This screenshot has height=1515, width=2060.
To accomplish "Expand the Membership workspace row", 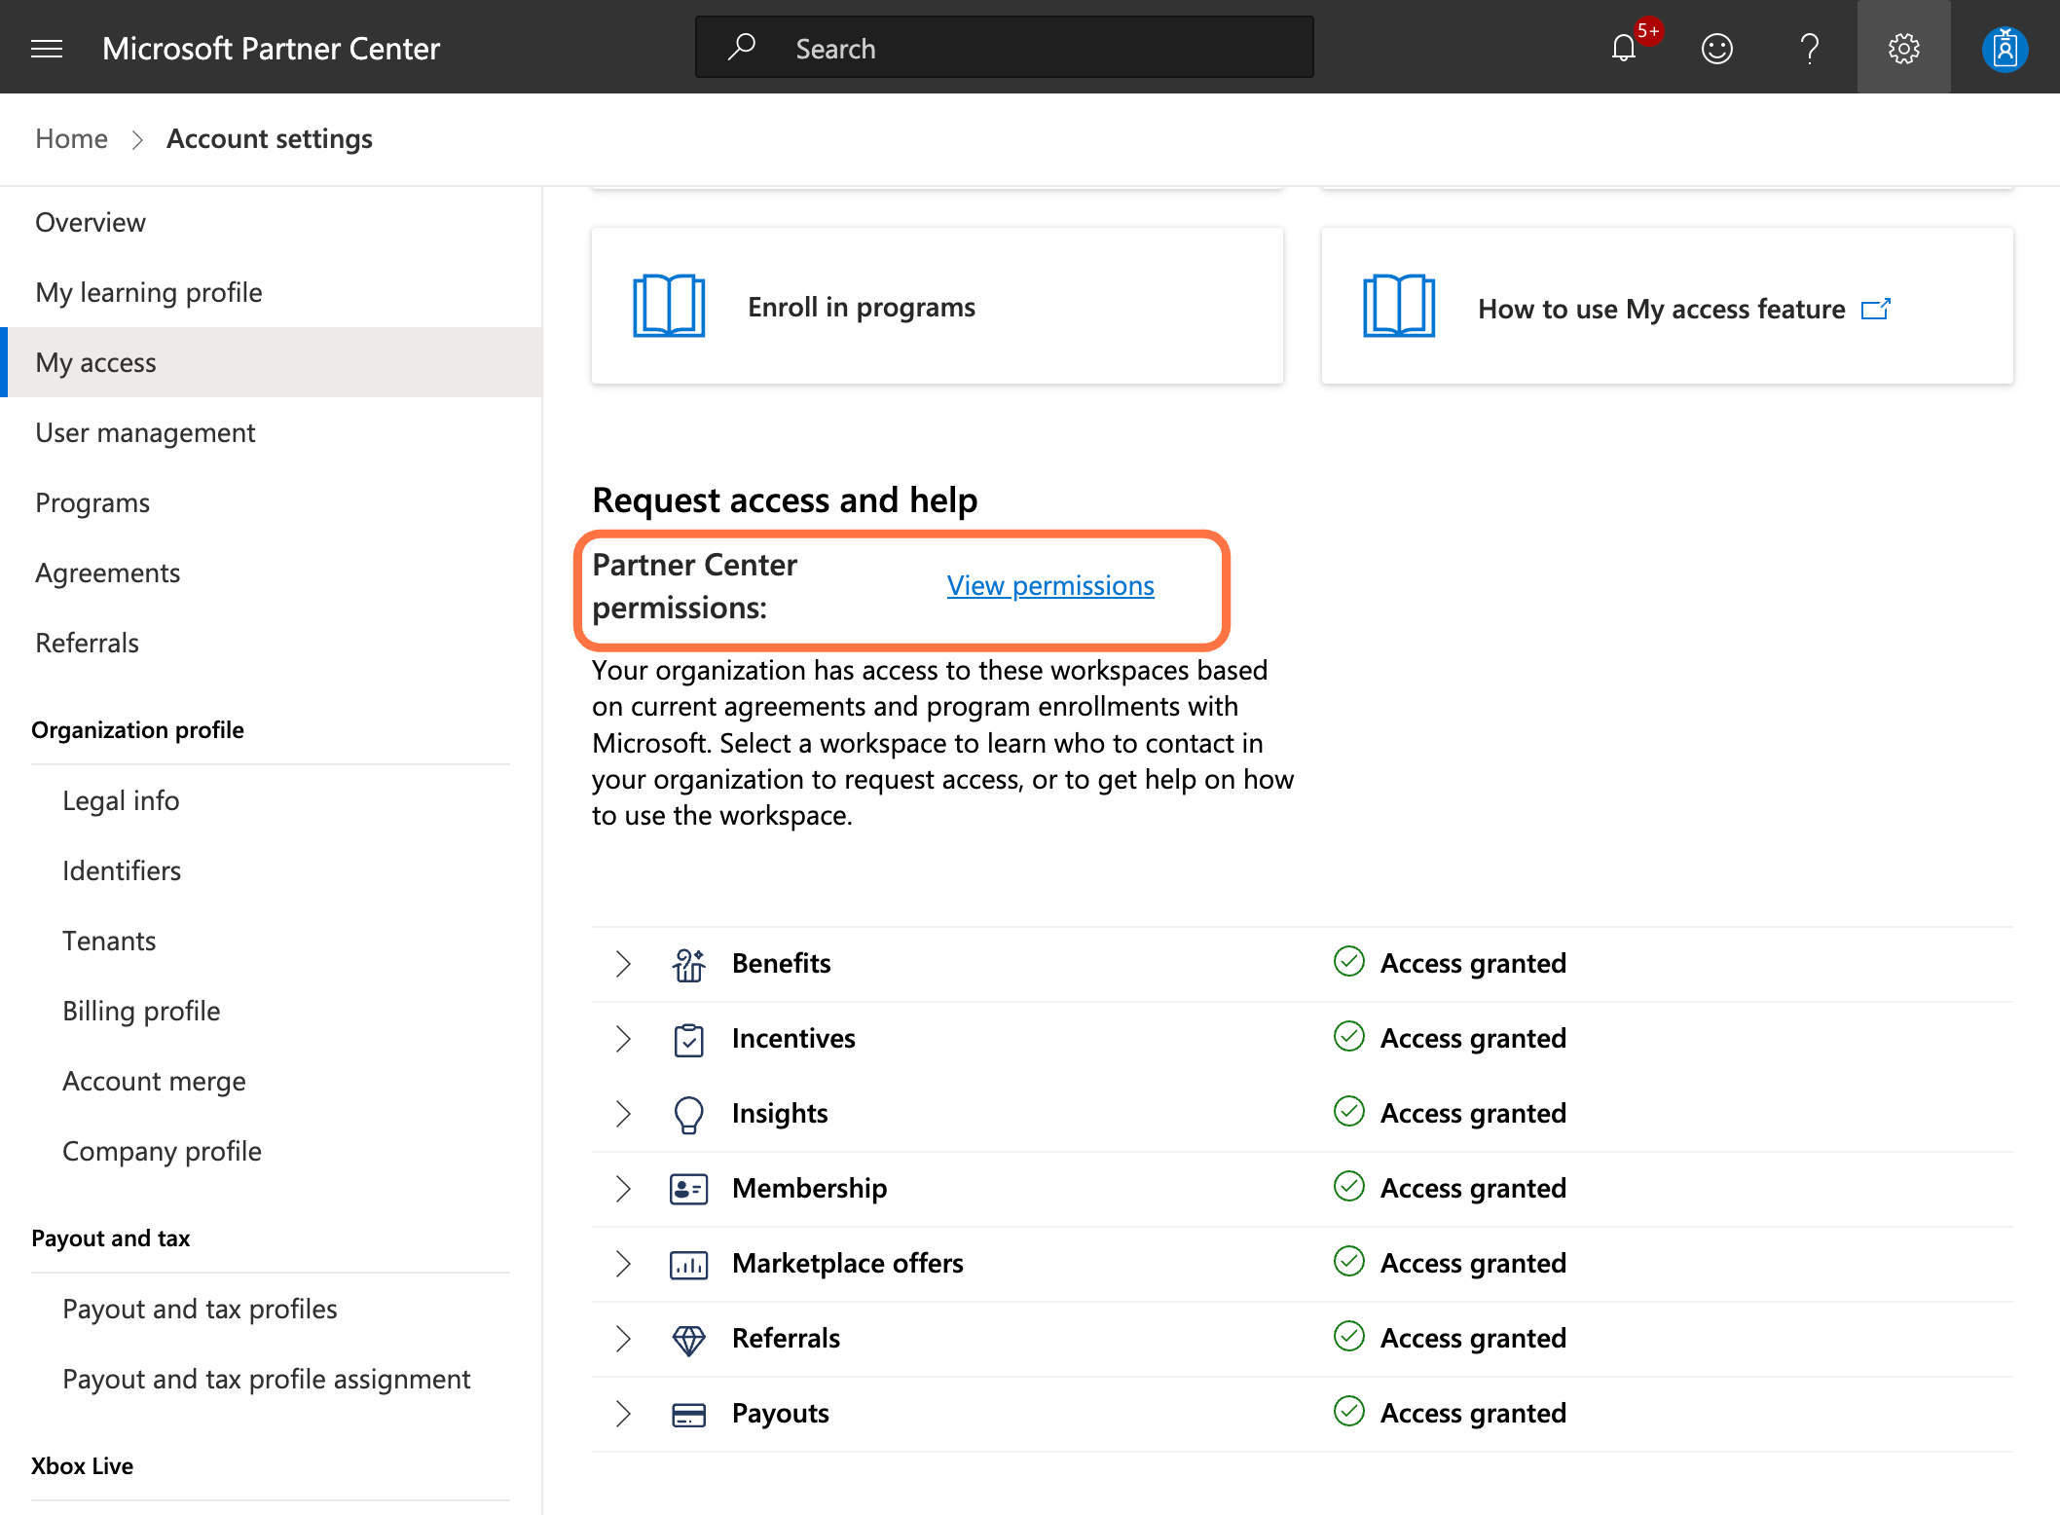I will (x=623, y=1189).
